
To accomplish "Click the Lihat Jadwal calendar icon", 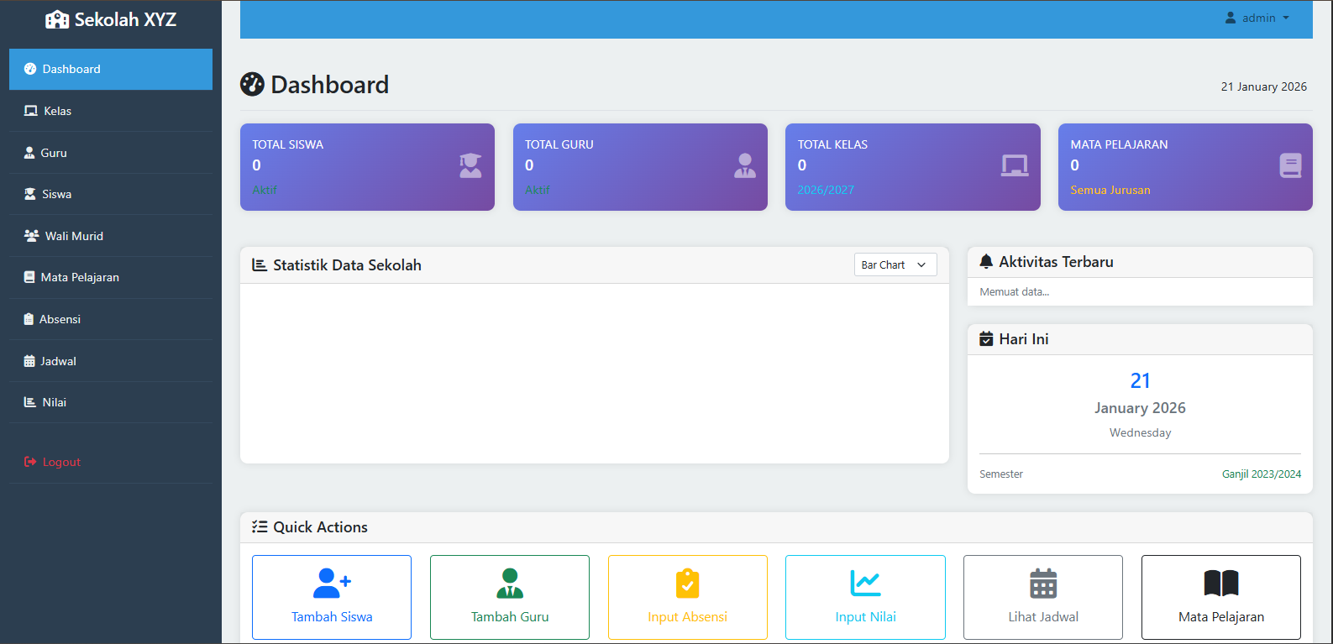I will (1043, 583).
